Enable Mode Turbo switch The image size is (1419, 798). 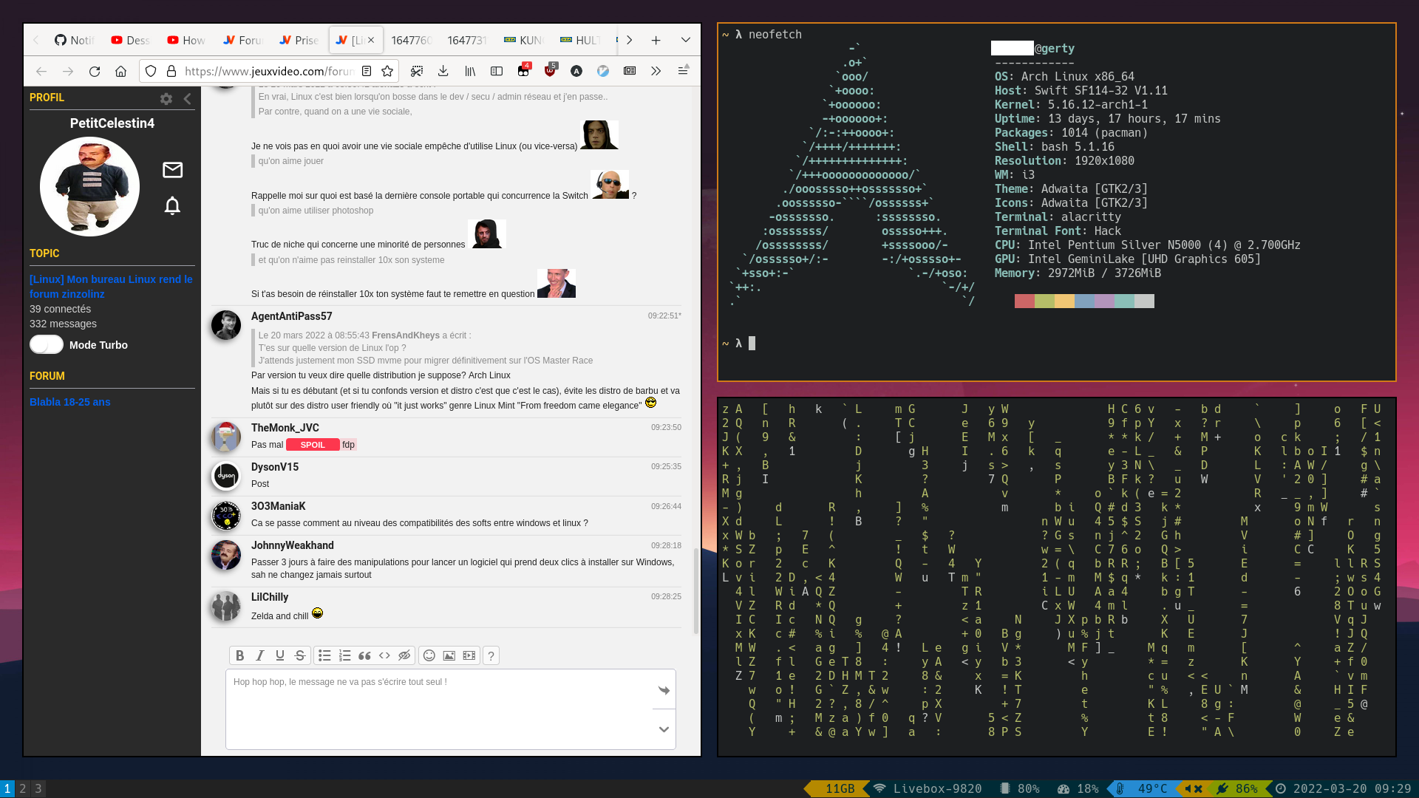pos(47,345)
